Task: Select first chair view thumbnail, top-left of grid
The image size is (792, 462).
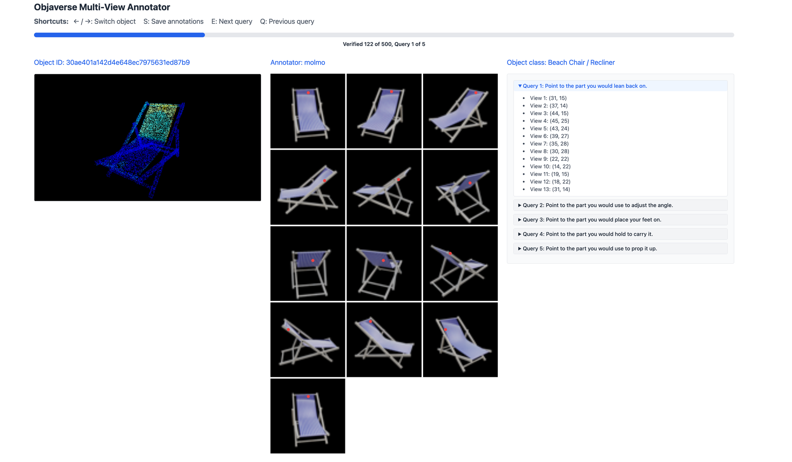Action: pyautogui.click(x=308, y=111)
